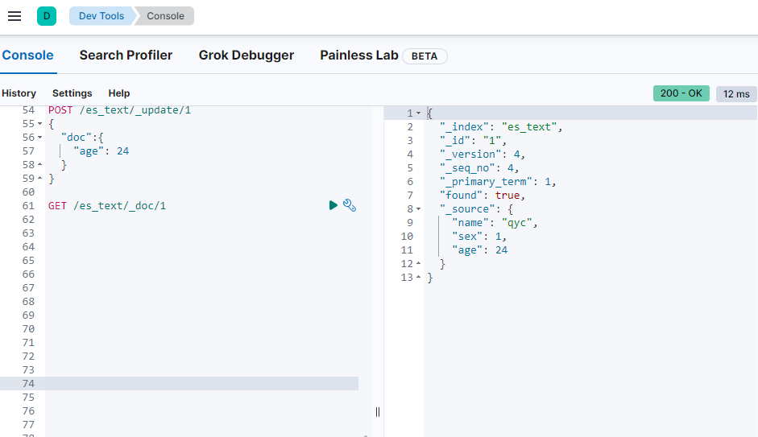Go to Dev Tools breadcrumb

click(x=101, y=16)
